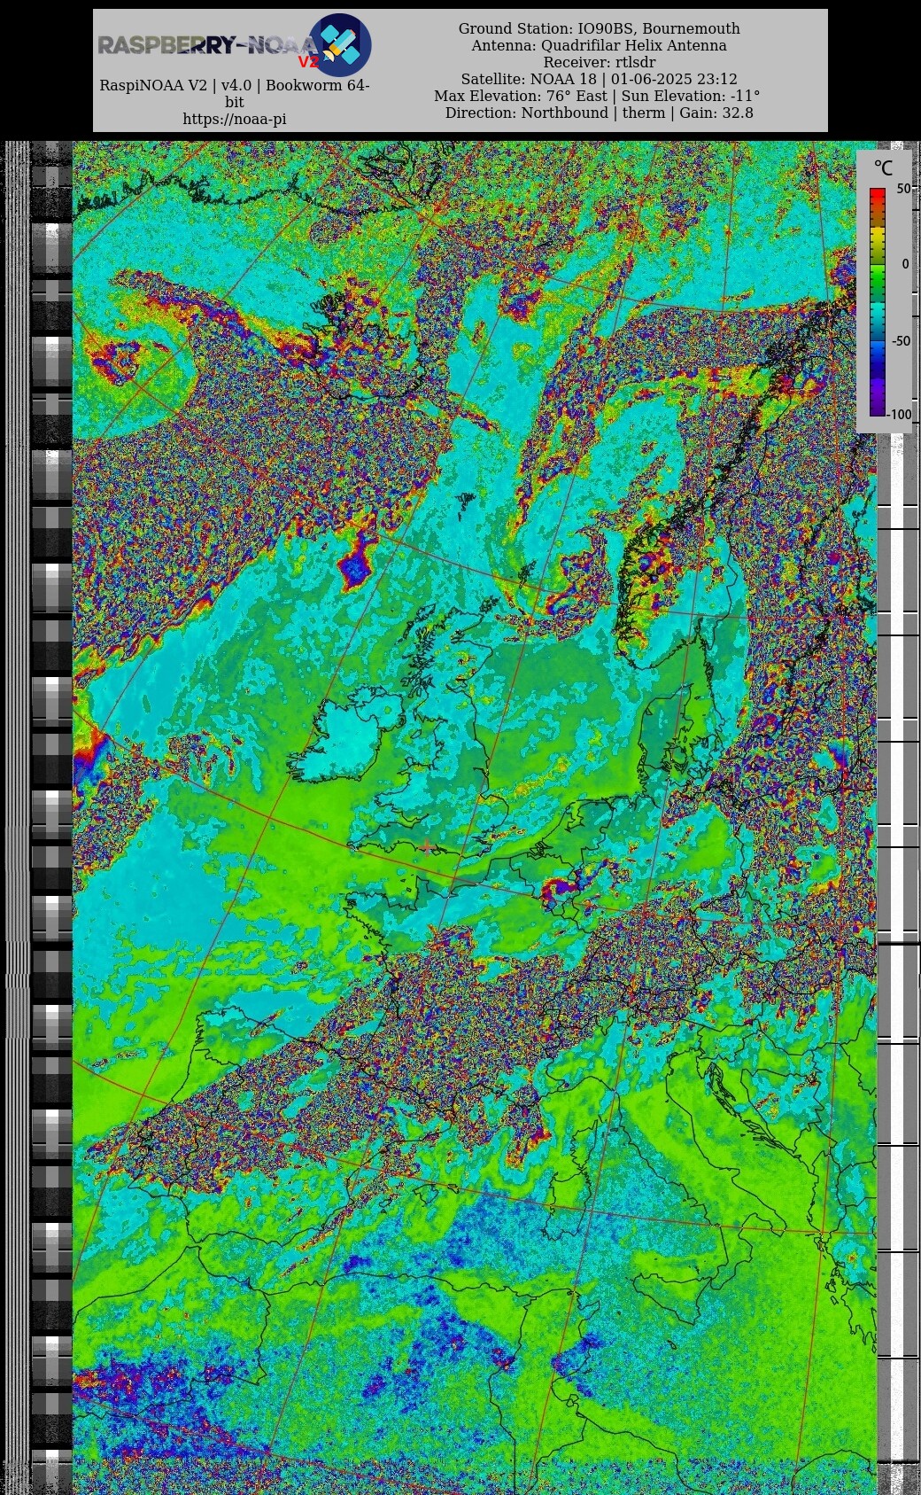Click the -50 value on temperature legend

point(900,340)
